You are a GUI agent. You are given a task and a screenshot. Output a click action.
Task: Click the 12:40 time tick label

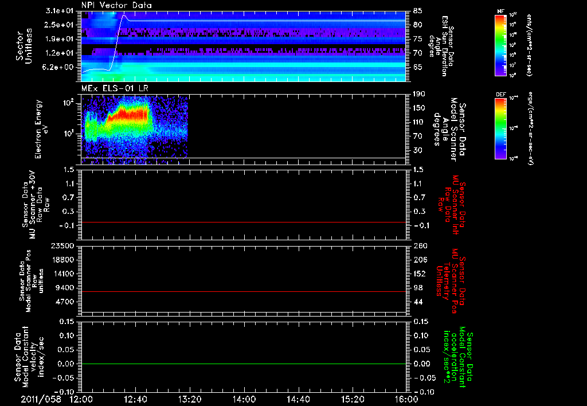point(135,399)
